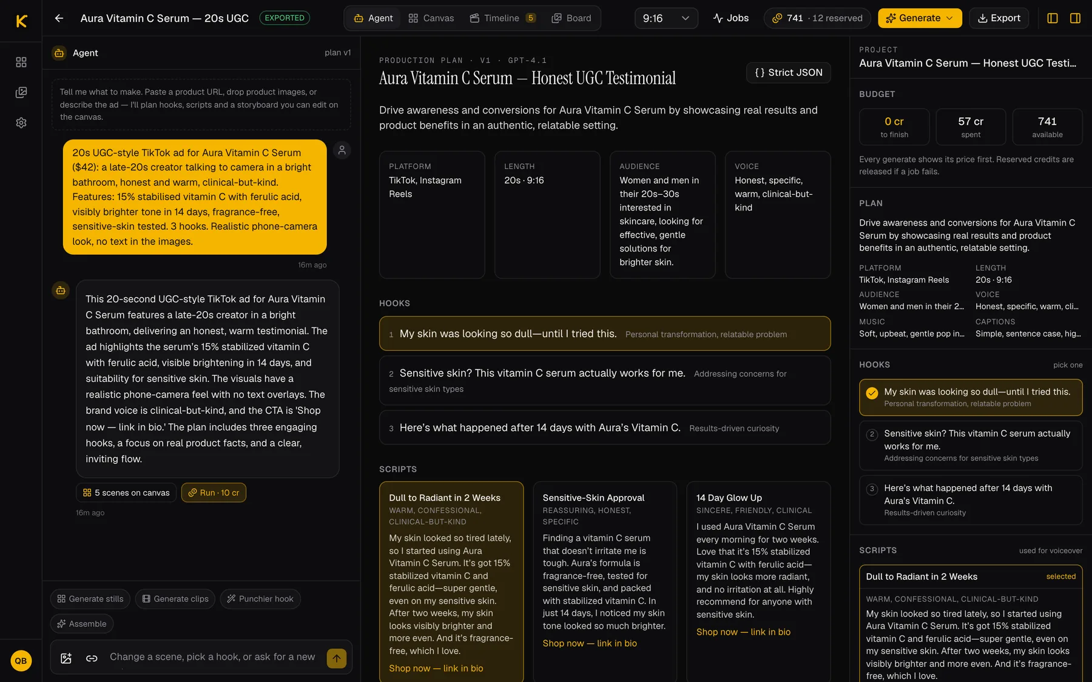The width and height of the screenshot is (1092, 682).
Task: Click the 'plan v1' label in agent header
Action: (337, 53)
